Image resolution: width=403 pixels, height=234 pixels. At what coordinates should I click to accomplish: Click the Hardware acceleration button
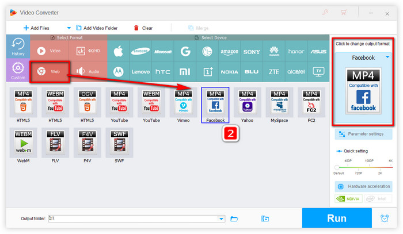pos(363,186)
